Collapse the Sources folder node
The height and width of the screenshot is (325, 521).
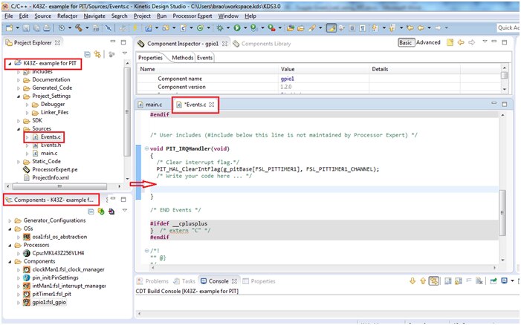pos(18,128)
